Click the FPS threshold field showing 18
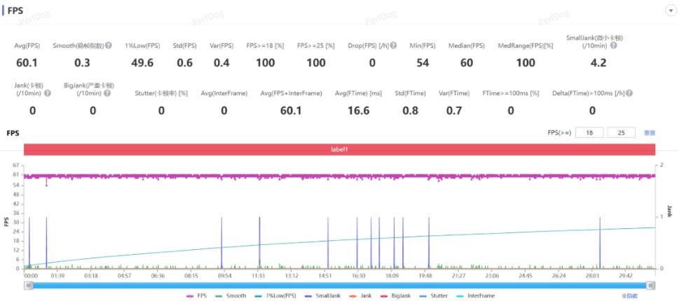679x301 pixels. pyautogui.click(x=589, y=133)
